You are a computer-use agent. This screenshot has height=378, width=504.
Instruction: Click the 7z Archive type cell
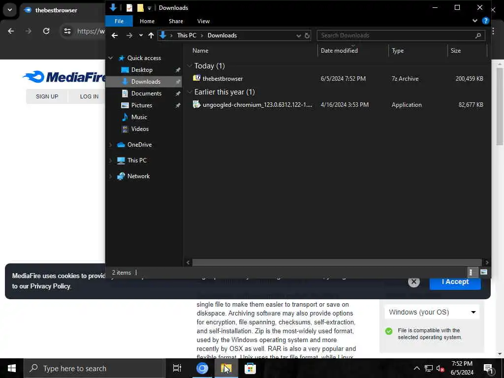tap(405, 78)
